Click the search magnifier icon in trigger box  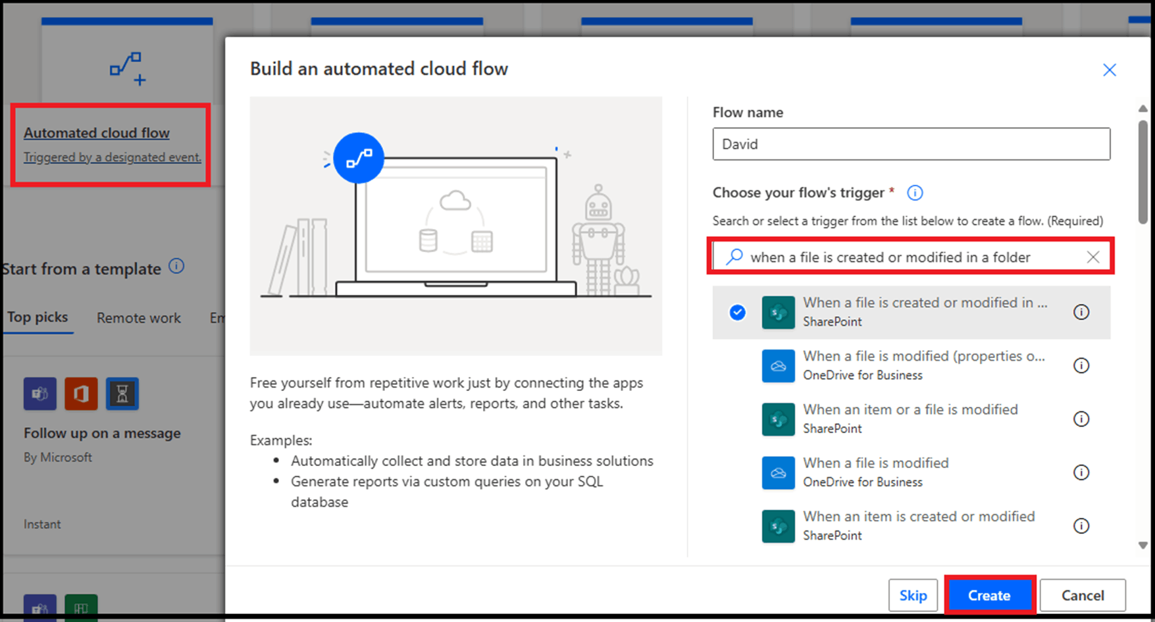tap(734, 257)
